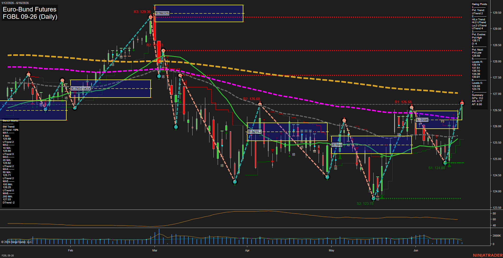Click Levels R: in Swing Pivots panel

click(x=477, y=62)
